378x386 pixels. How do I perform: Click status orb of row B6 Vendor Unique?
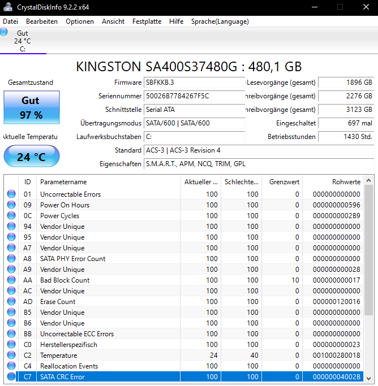[x=11, y=323]
